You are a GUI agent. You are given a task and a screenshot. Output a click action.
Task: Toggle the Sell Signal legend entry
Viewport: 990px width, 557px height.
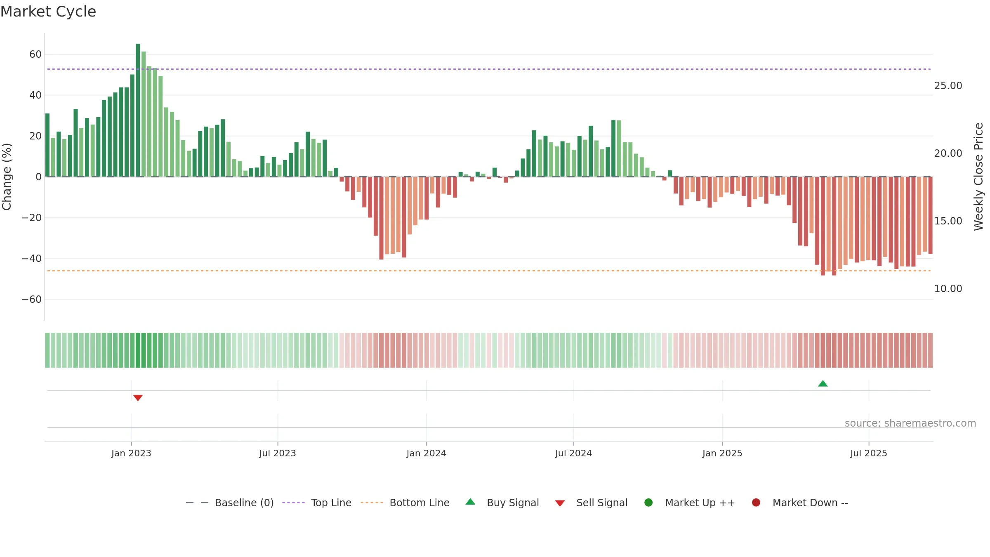tap(591, 503)
